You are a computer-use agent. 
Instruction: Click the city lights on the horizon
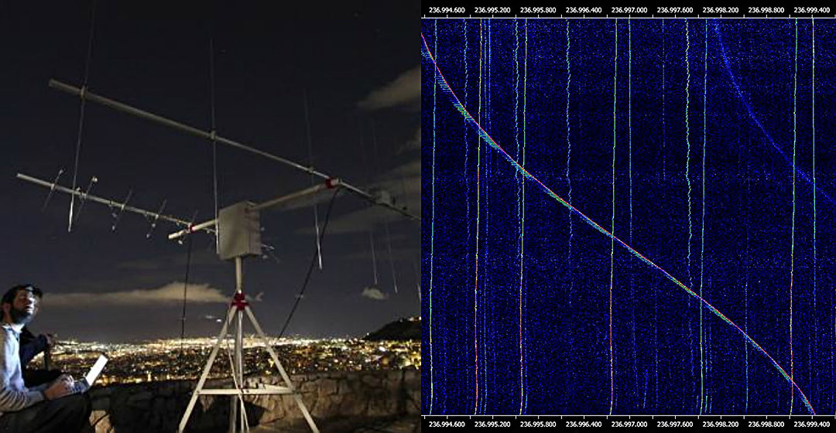pyautogui.click(x=224, y=354)
